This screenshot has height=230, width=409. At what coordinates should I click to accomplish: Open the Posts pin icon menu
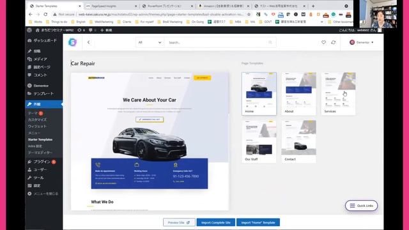[x=29, y=51]
